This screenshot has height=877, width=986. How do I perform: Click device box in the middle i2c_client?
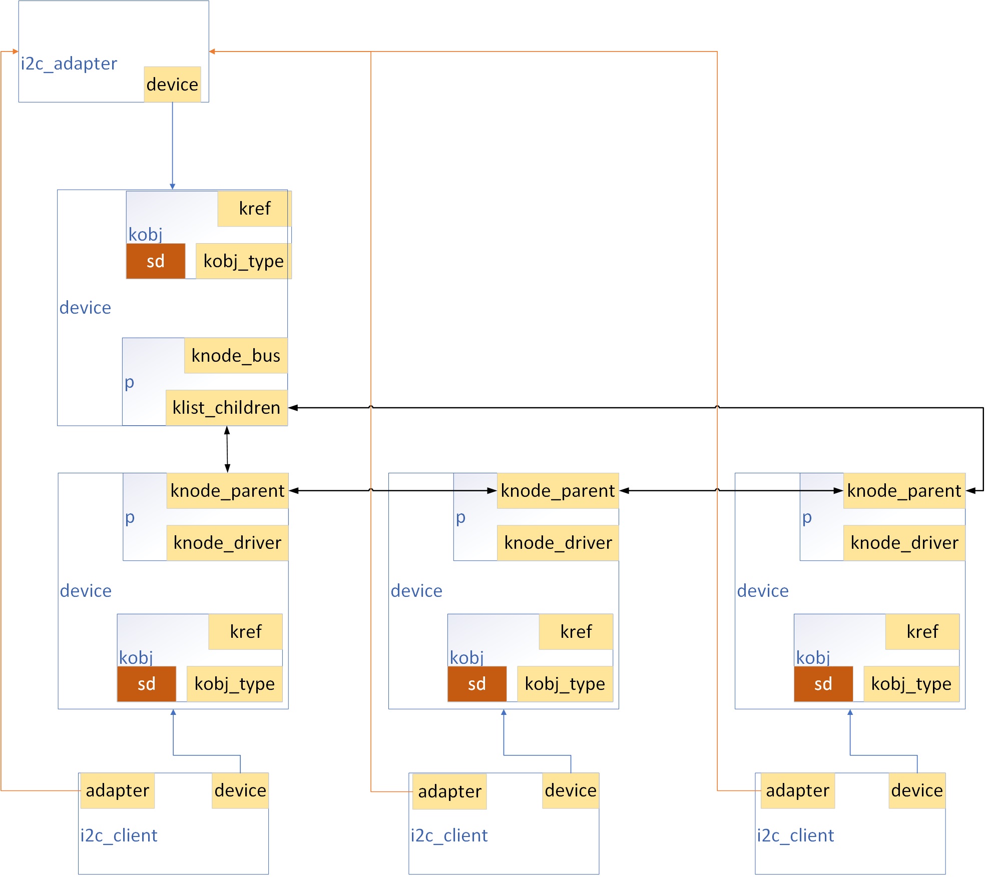pos(571,791)
